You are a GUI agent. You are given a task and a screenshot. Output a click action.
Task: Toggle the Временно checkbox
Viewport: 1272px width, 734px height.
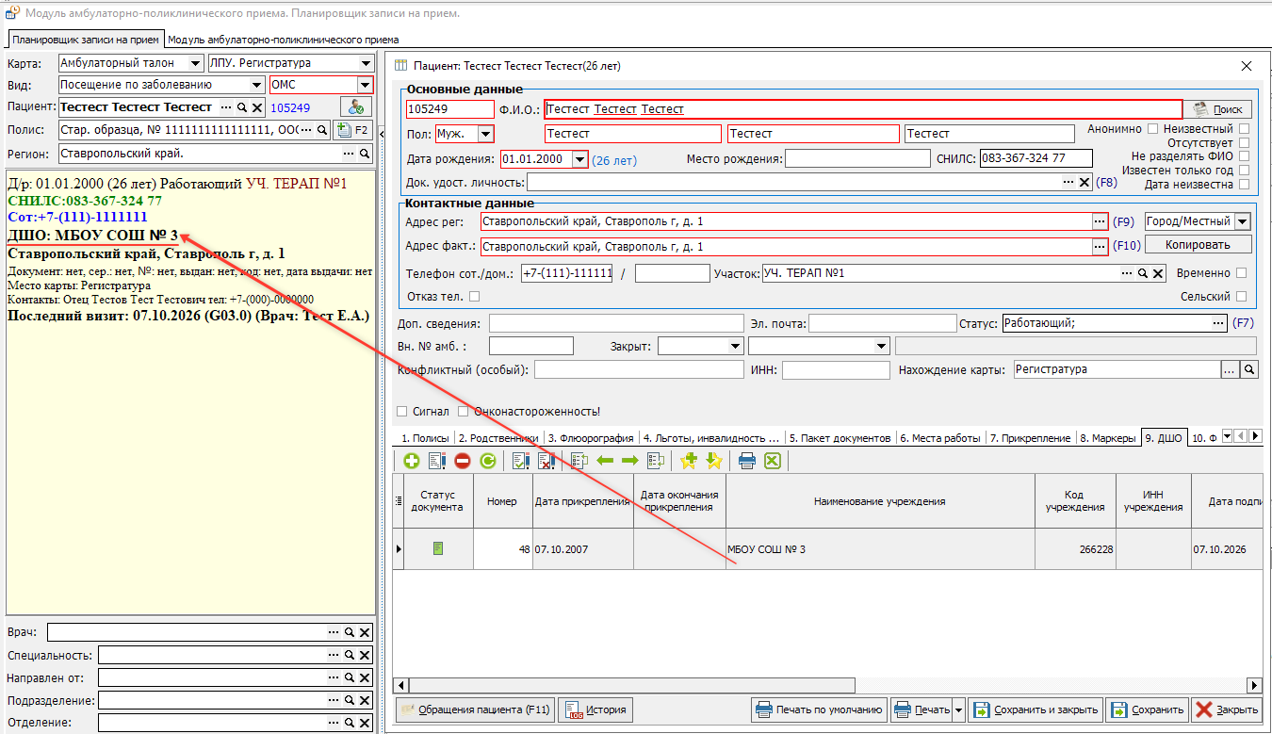(1242, 273)
